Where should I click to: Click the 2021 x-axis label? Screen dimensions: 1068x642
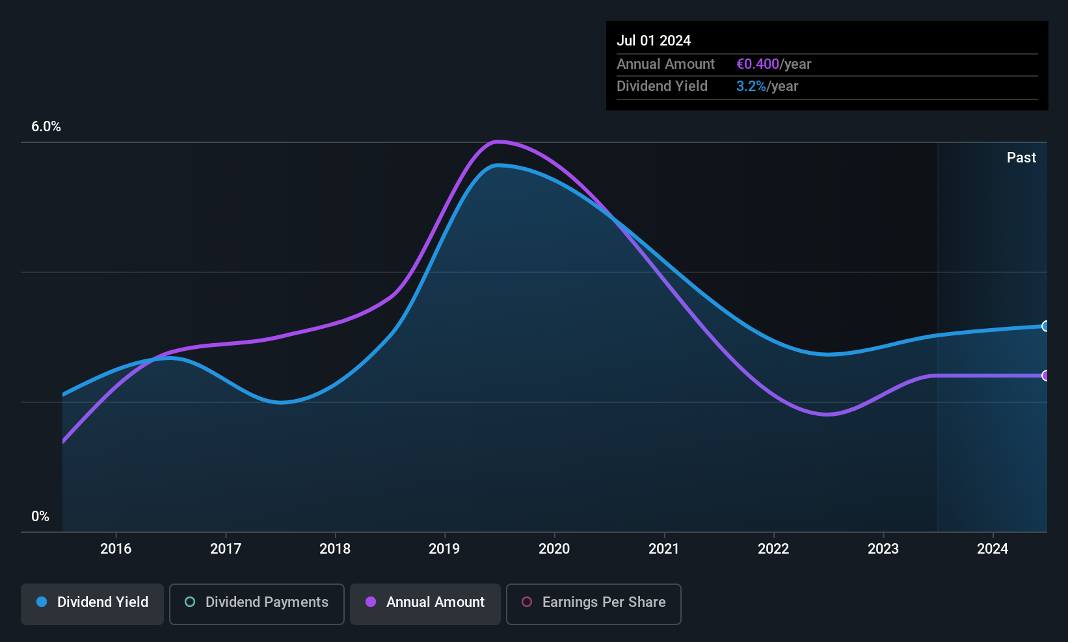[x=664, y=548]
